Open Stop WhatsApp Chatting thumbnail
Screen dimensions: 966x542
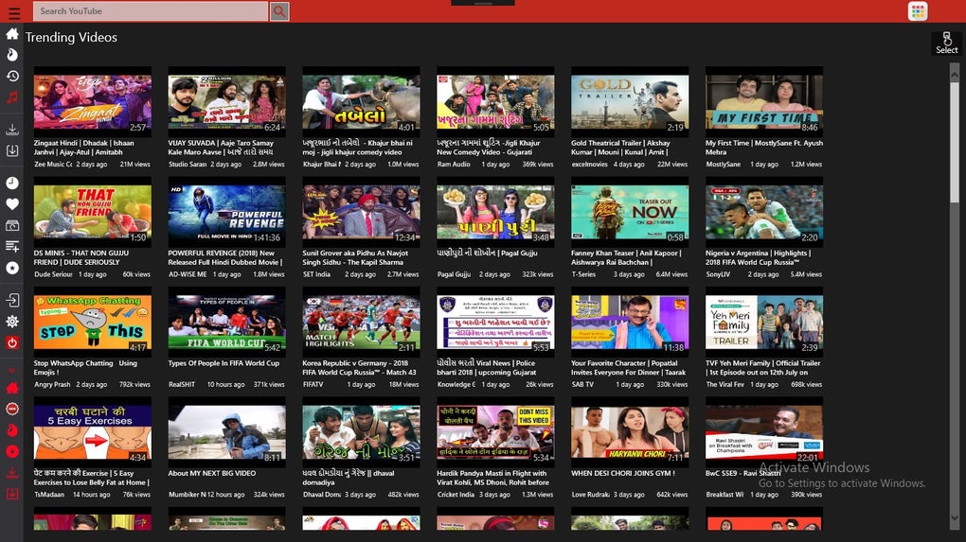pyautogui.click(x=93, y=322)
